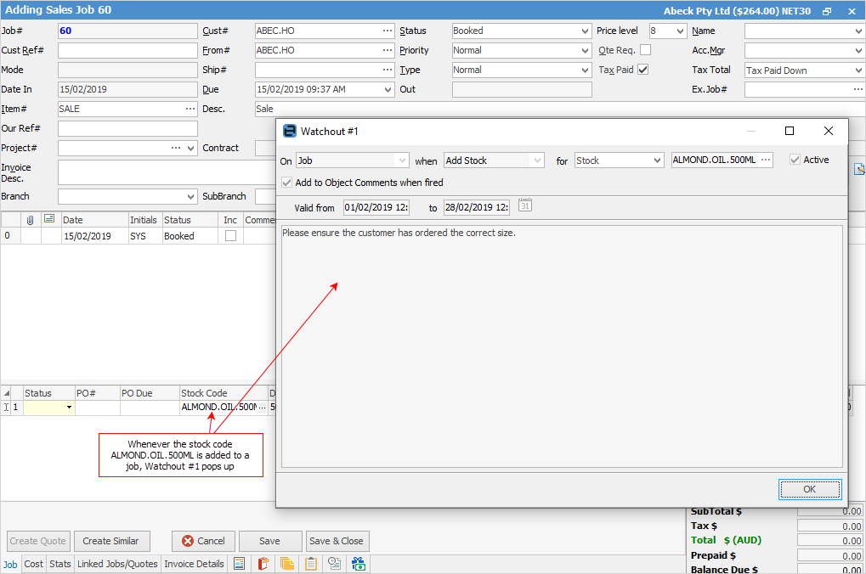
Task: Toggle the Tax Paid checkbox
Action: coord(643,70)
